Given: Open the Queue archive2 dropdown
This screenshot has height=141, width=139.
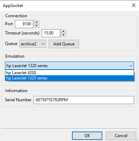Looking at the screenshot, I should coord(33,44).
